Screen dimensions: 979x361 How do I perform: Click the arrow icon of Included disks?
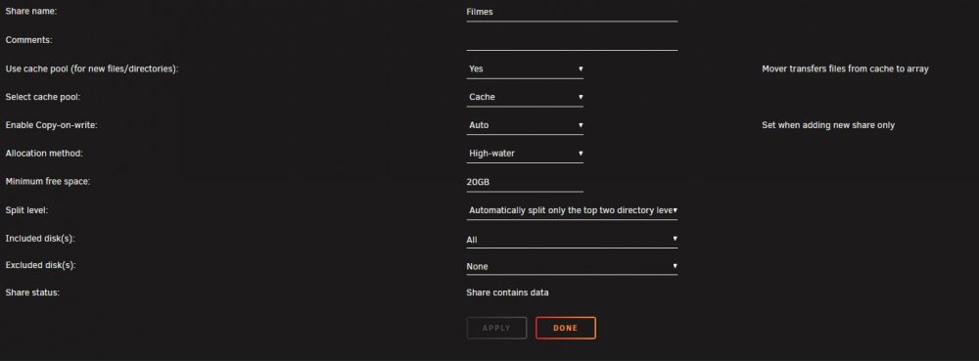tap(675, 239)
